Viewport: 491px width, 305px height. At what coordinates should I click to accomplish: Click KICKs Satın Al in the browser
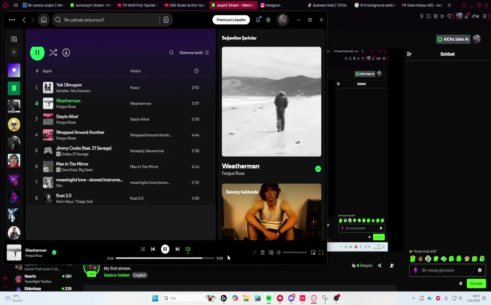point(453,39)
